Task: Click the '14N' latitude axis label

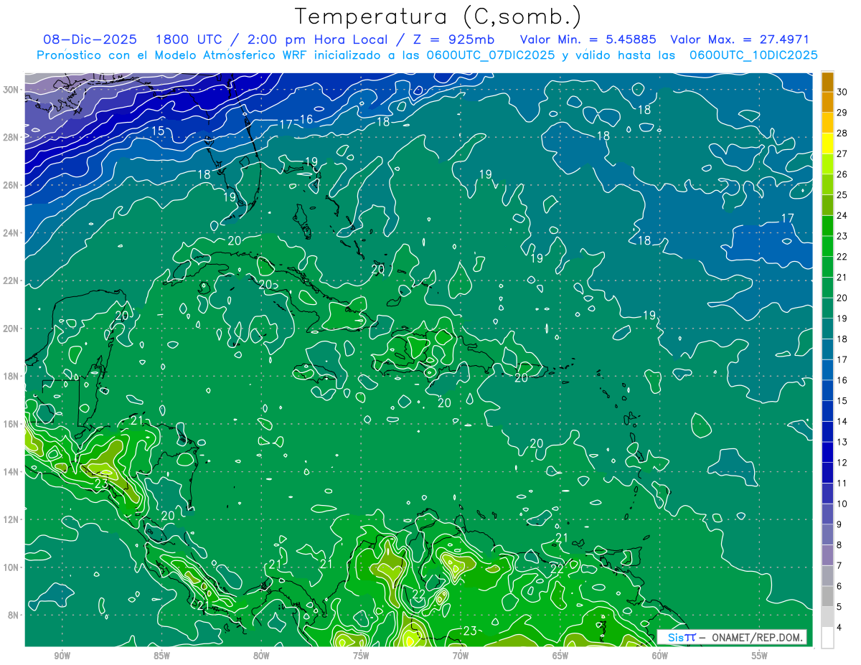Action: 11,471
